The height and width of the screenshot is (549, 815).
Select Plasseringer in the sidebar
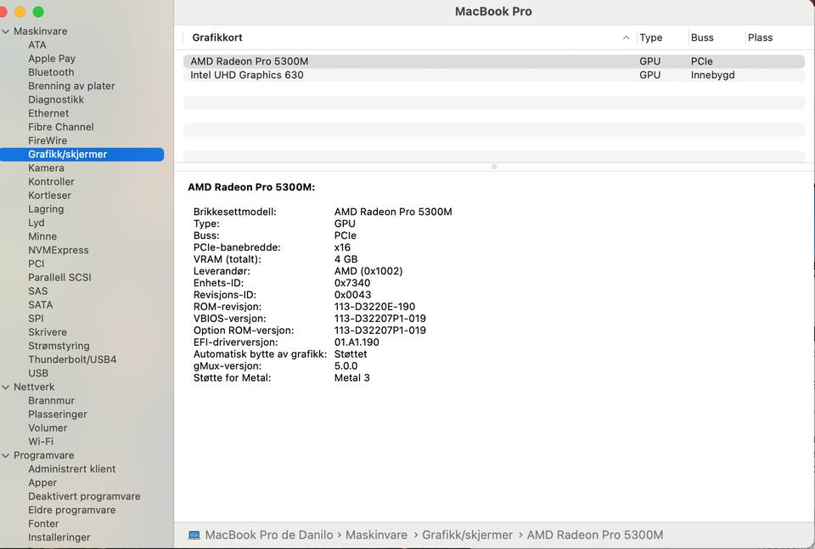57,414
